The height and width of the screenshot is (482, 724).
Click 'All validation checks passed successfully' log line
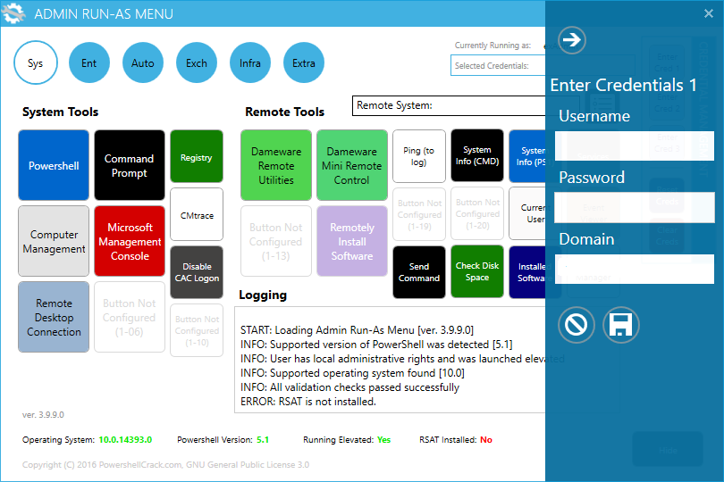[349, 387]
